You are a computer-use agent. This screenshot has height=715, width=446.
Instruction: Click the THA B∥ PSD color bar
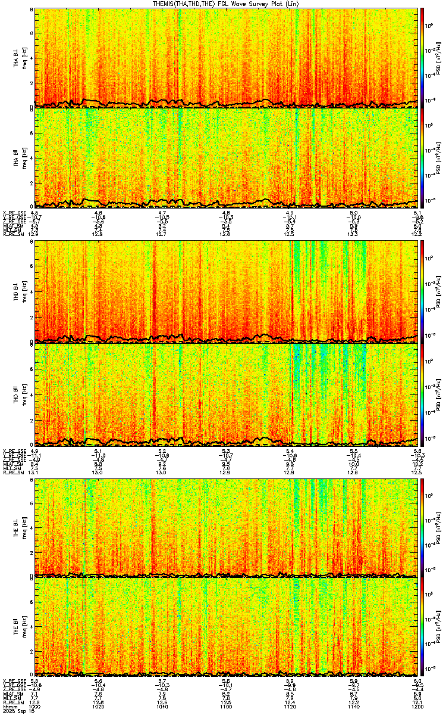tap(422, 157)
